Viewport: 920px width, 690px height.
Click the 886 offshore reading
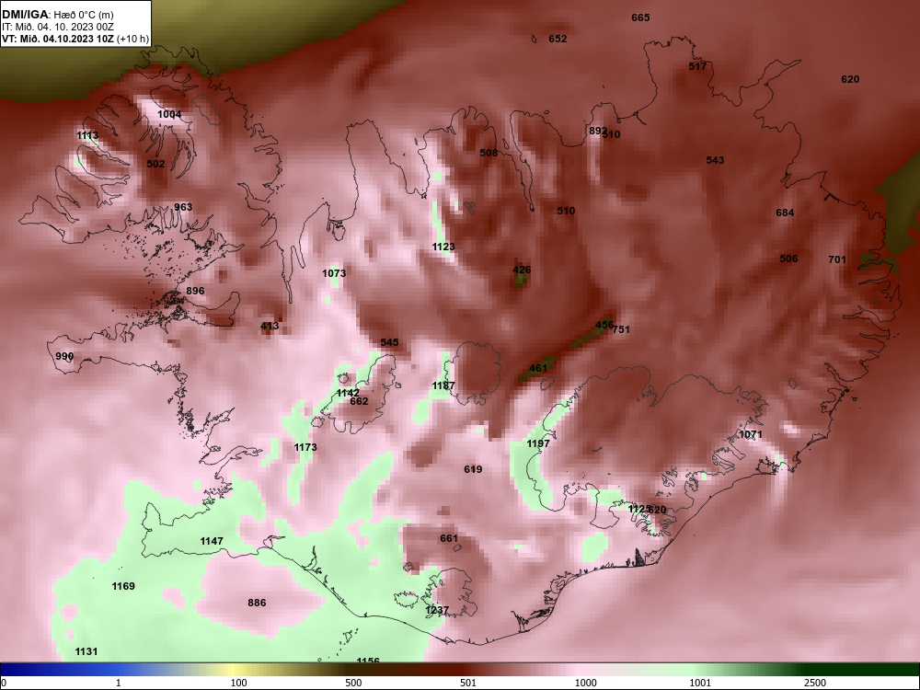[x=257, y=603]
